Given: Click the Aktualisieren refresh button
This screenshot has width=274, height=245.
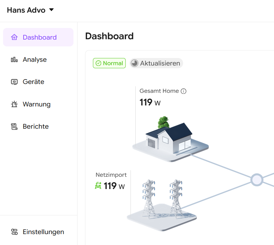Looking at the screenshot, I should tap(156, 63).
